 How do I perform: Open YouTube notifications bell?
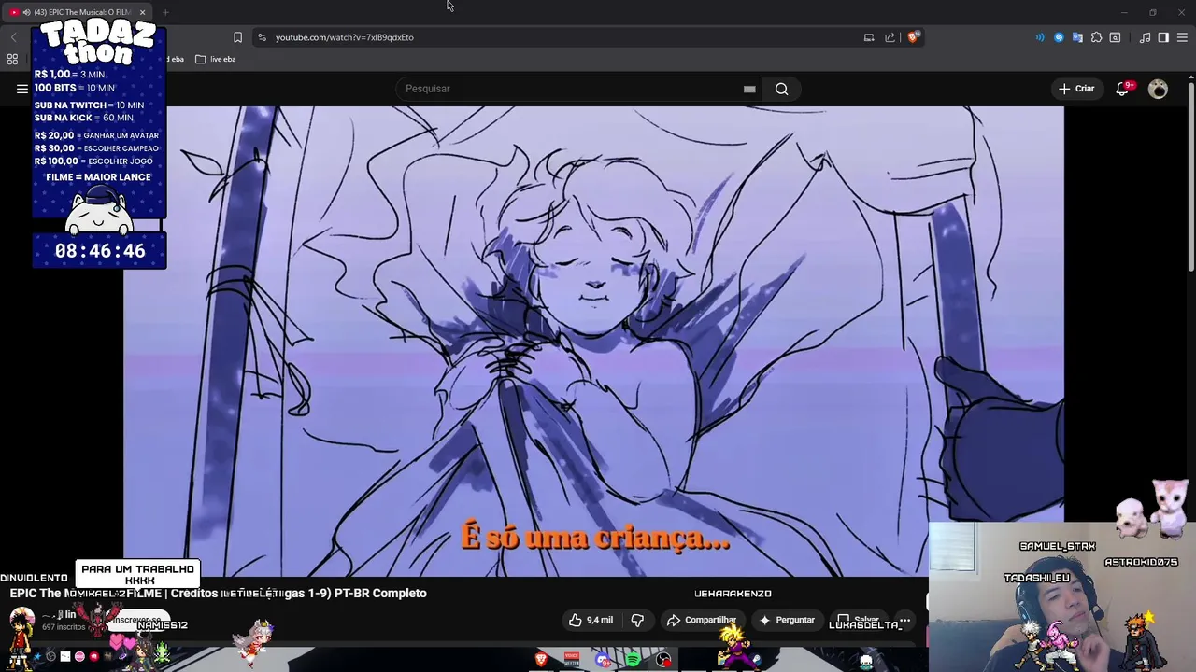(1124, 89)
